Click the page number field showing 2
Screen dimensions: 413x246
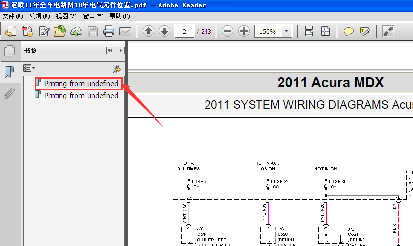[x=184, y=31]
